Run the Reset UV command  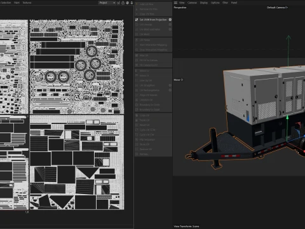[153, 125]
